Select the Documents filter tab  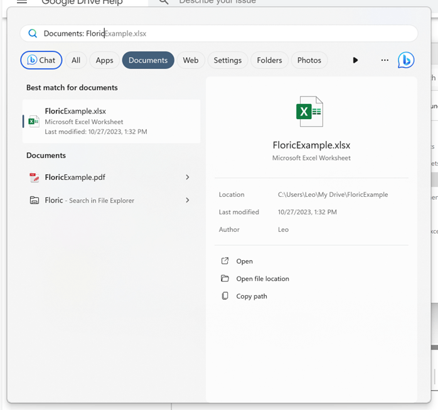[x=148, y=60]
